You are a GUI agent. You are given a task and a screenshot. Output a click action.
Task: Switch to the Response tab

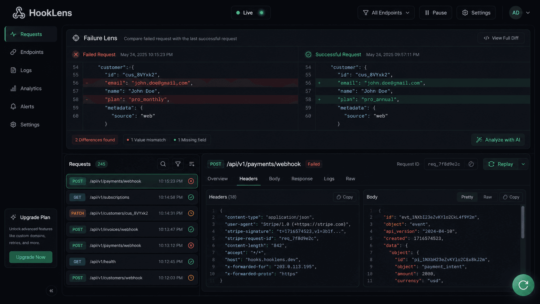(x=302, y=179)
